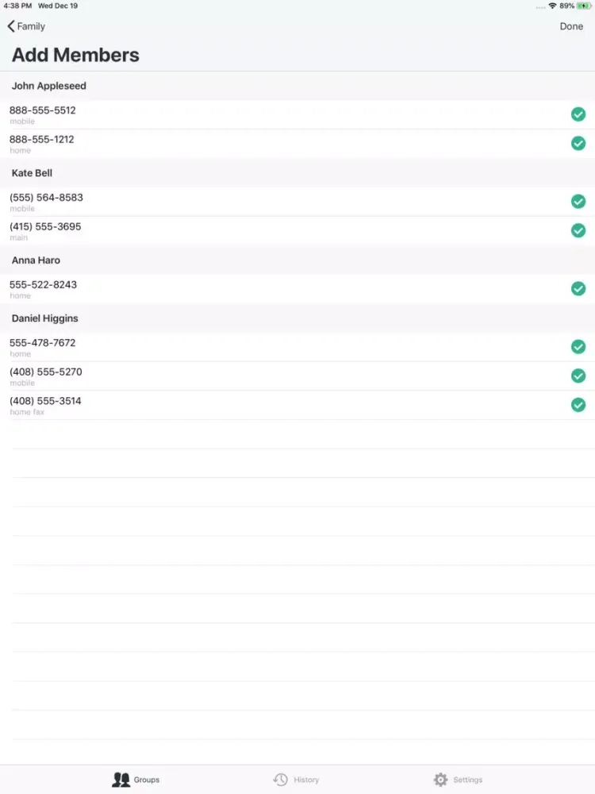The image size is (595, 794).
Task: Tap the back chevron to Family
Action: [11, 26]
